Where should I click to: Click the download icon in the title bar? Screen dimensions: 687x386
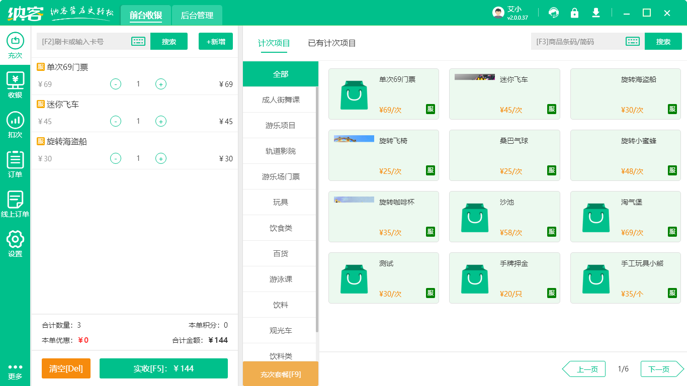595,13
